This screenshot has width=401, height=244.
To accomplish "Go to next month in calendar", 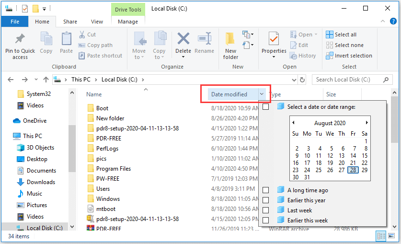I will (x=367, y=123).
